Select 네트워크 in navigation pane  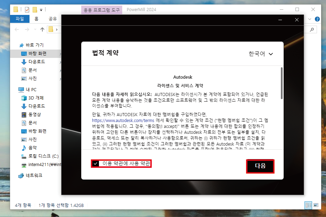pos(30,176)
